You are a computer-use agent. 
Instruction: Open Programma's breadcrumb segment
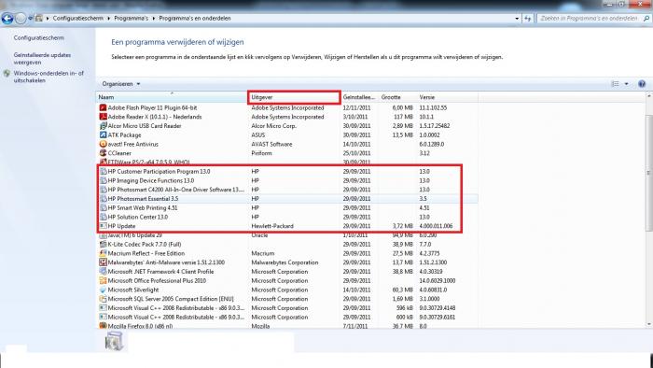[131, 19]
